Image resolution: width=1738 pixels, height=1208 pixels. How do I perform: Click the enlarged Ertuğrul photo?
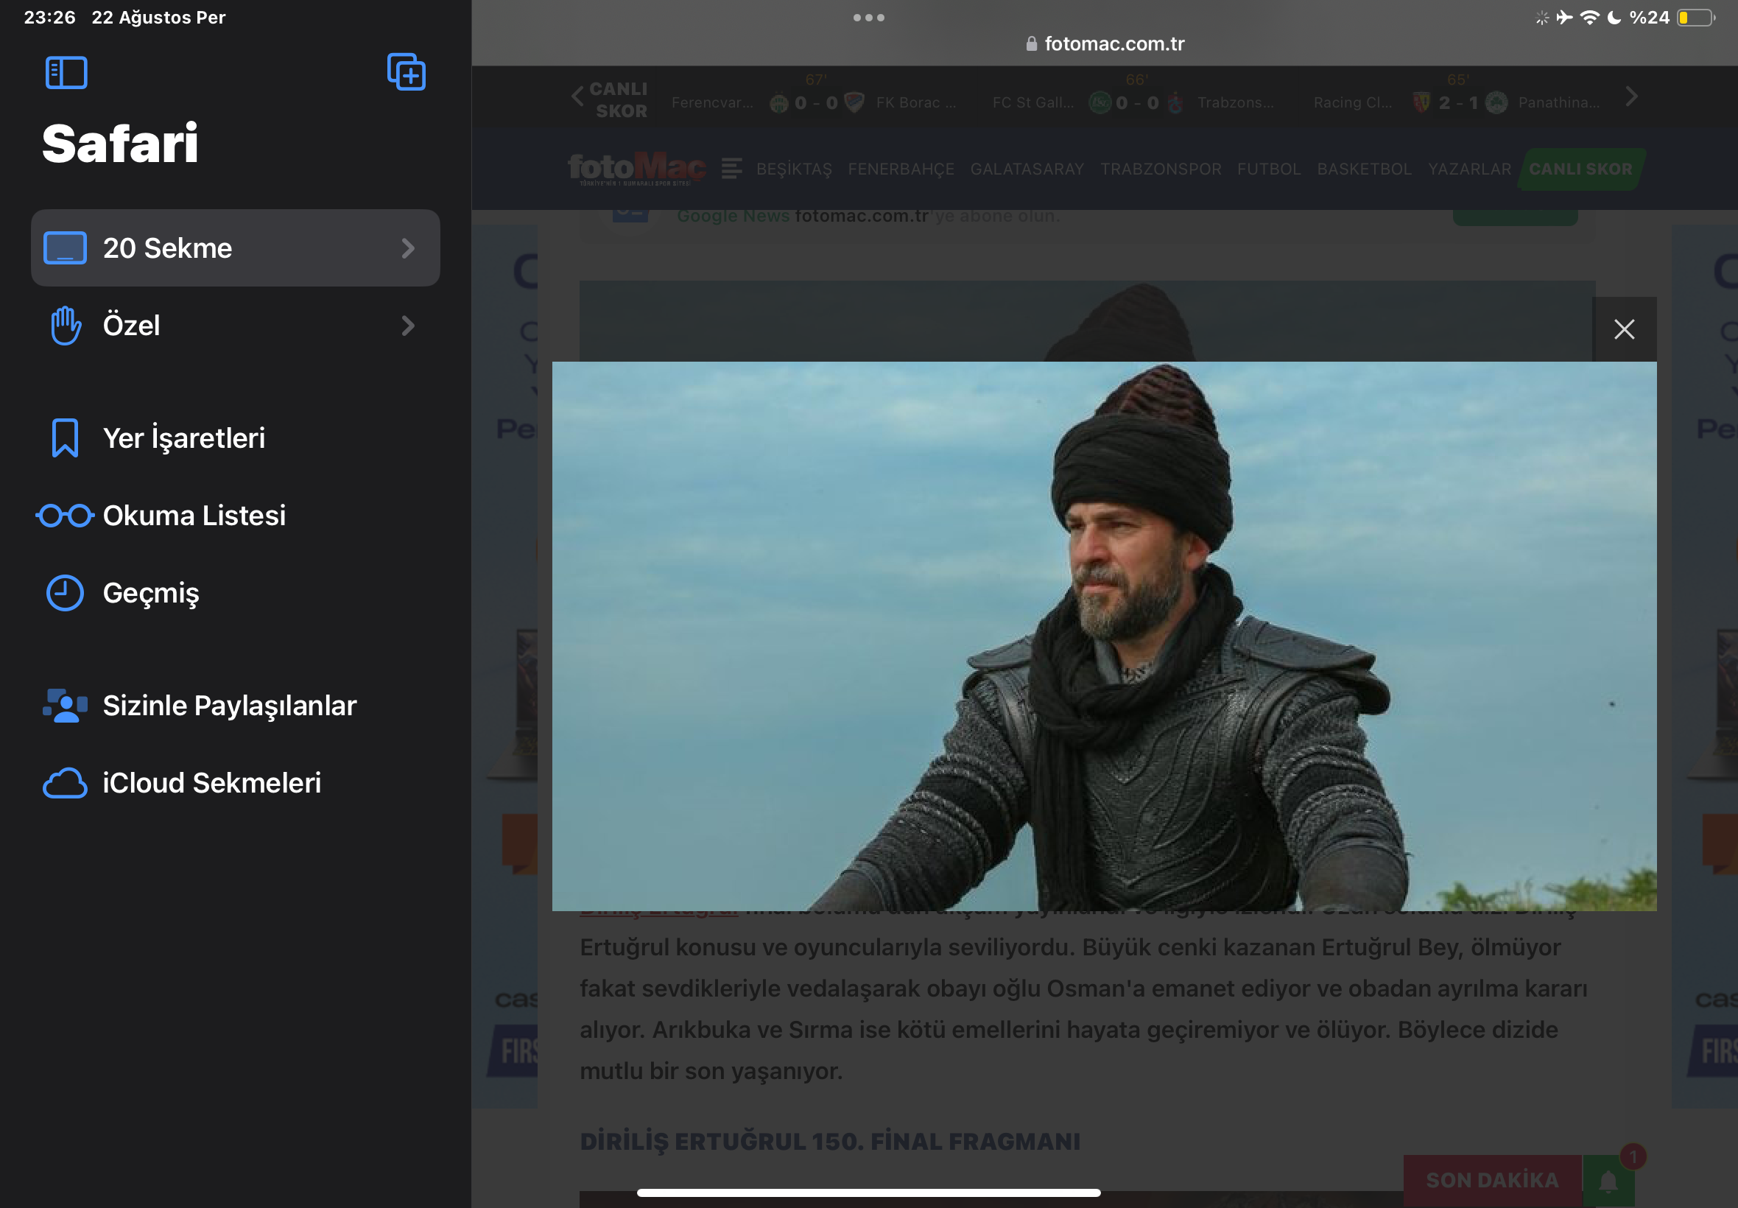(1104, 636)
